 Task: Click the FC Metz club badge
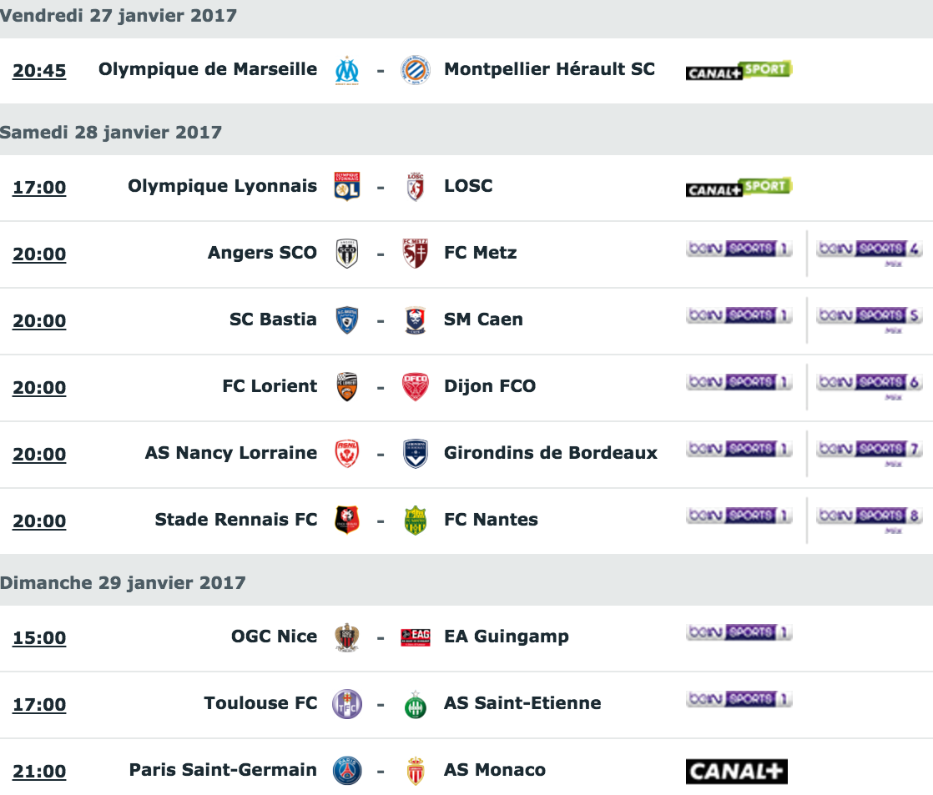click(416, 254)
